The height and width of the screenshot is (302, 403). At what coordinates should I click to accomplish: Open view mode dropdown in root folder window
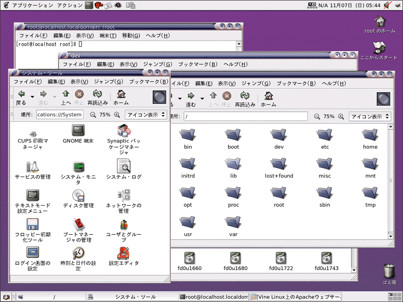click(x=370, y=116)
